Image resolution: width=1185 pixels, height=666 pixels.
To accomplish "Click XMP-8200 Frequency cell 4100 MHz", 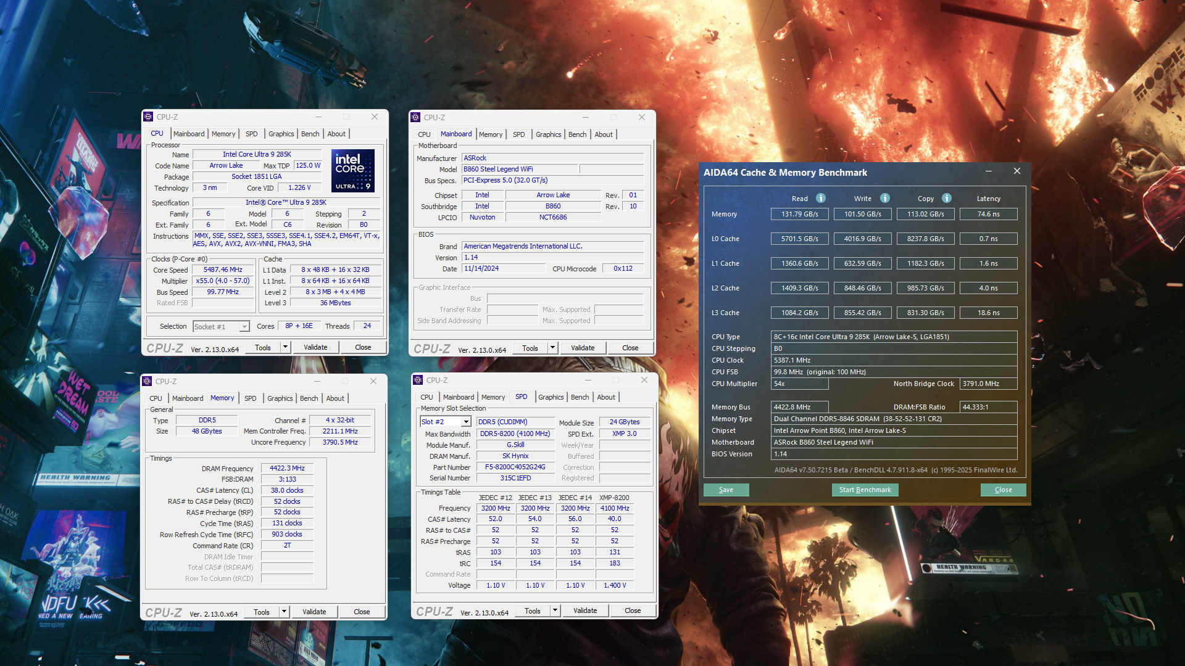I will click(615, 508).
